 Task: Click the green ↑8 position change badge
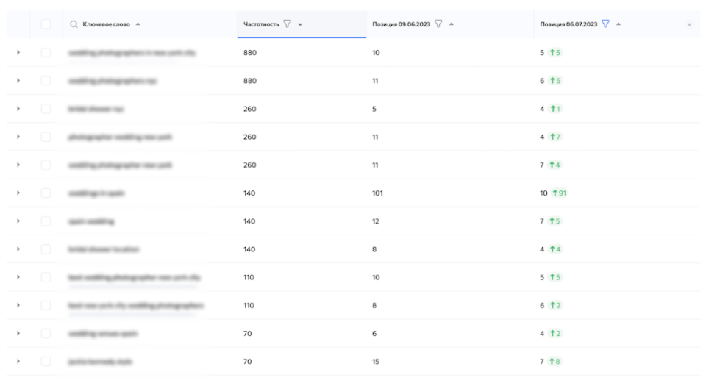pos(555,362)
